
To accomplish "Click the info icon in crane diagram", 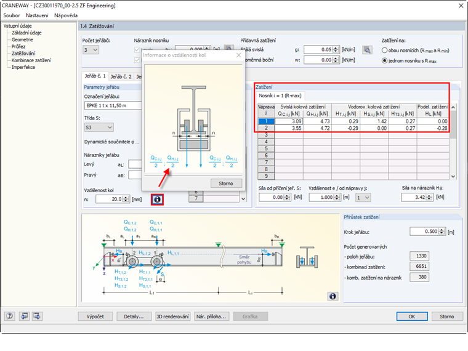I will (x=333, y=296).
